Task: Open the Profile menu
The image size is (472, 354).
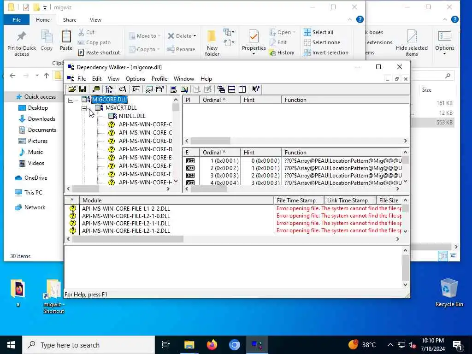Action: (x=159, y=78)
